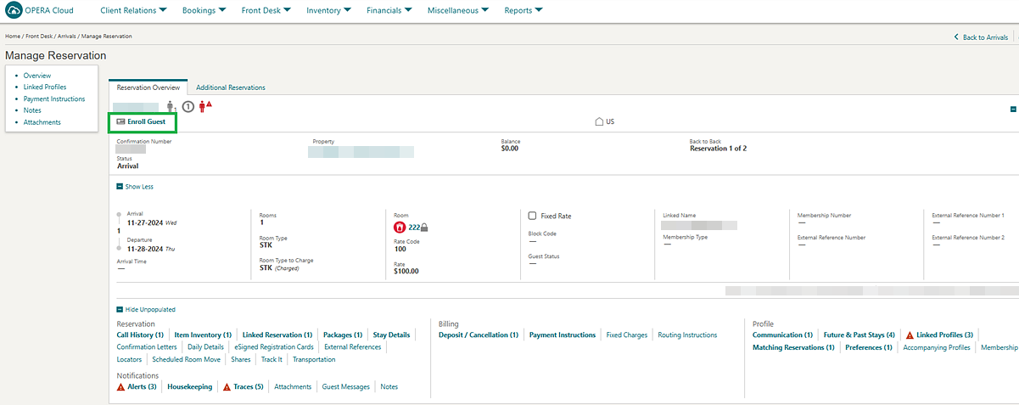Open Daily Details

pos(205,347)
